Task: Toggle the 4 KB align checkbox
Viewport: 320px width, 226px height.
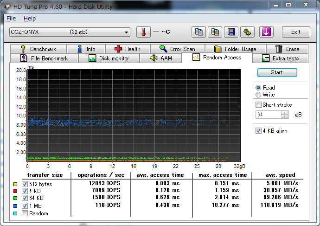Action: 258,131
